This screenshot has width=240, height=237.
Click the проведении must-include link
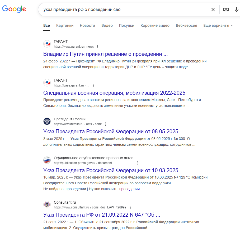pyautogui.click(x=129, y=189)
